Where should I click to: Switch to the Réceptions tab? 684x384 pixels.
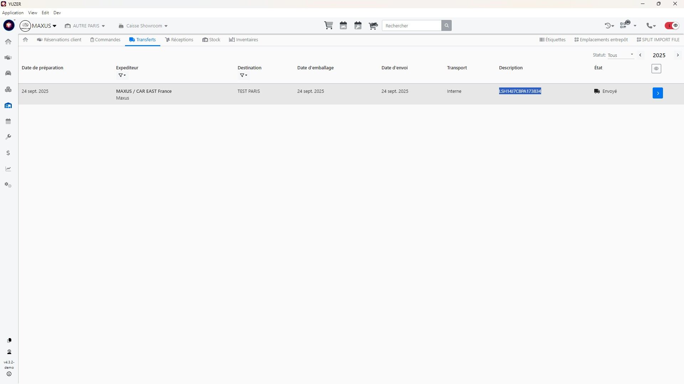(179, 40)
